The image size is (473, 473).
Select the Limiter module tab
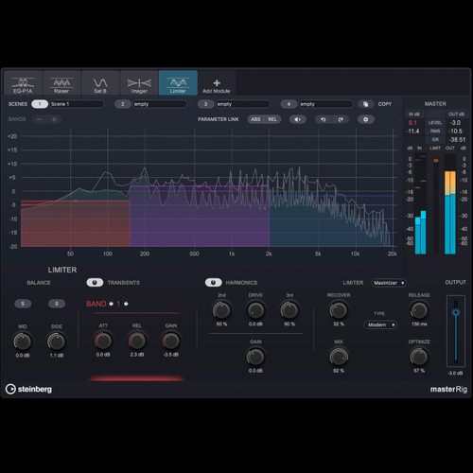point(178,83)
